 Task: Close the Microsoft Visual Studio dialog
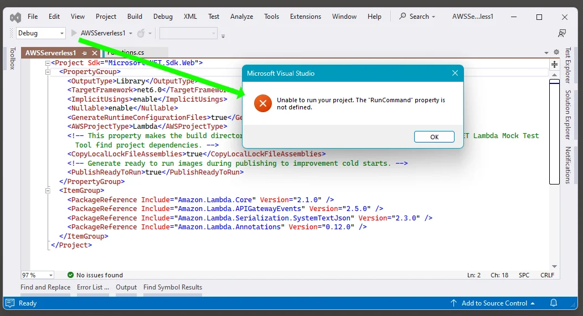455,73
